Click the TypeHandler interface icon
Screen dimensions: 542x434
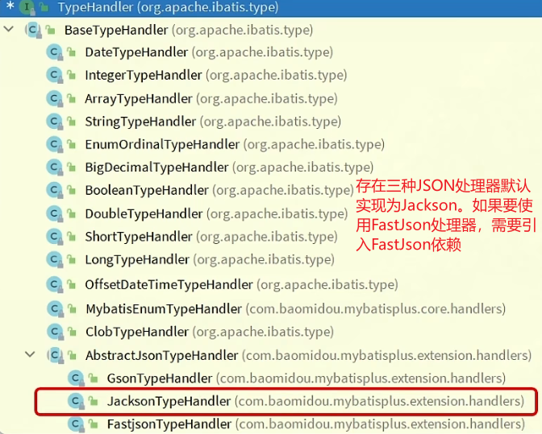[x=27, y=7]
